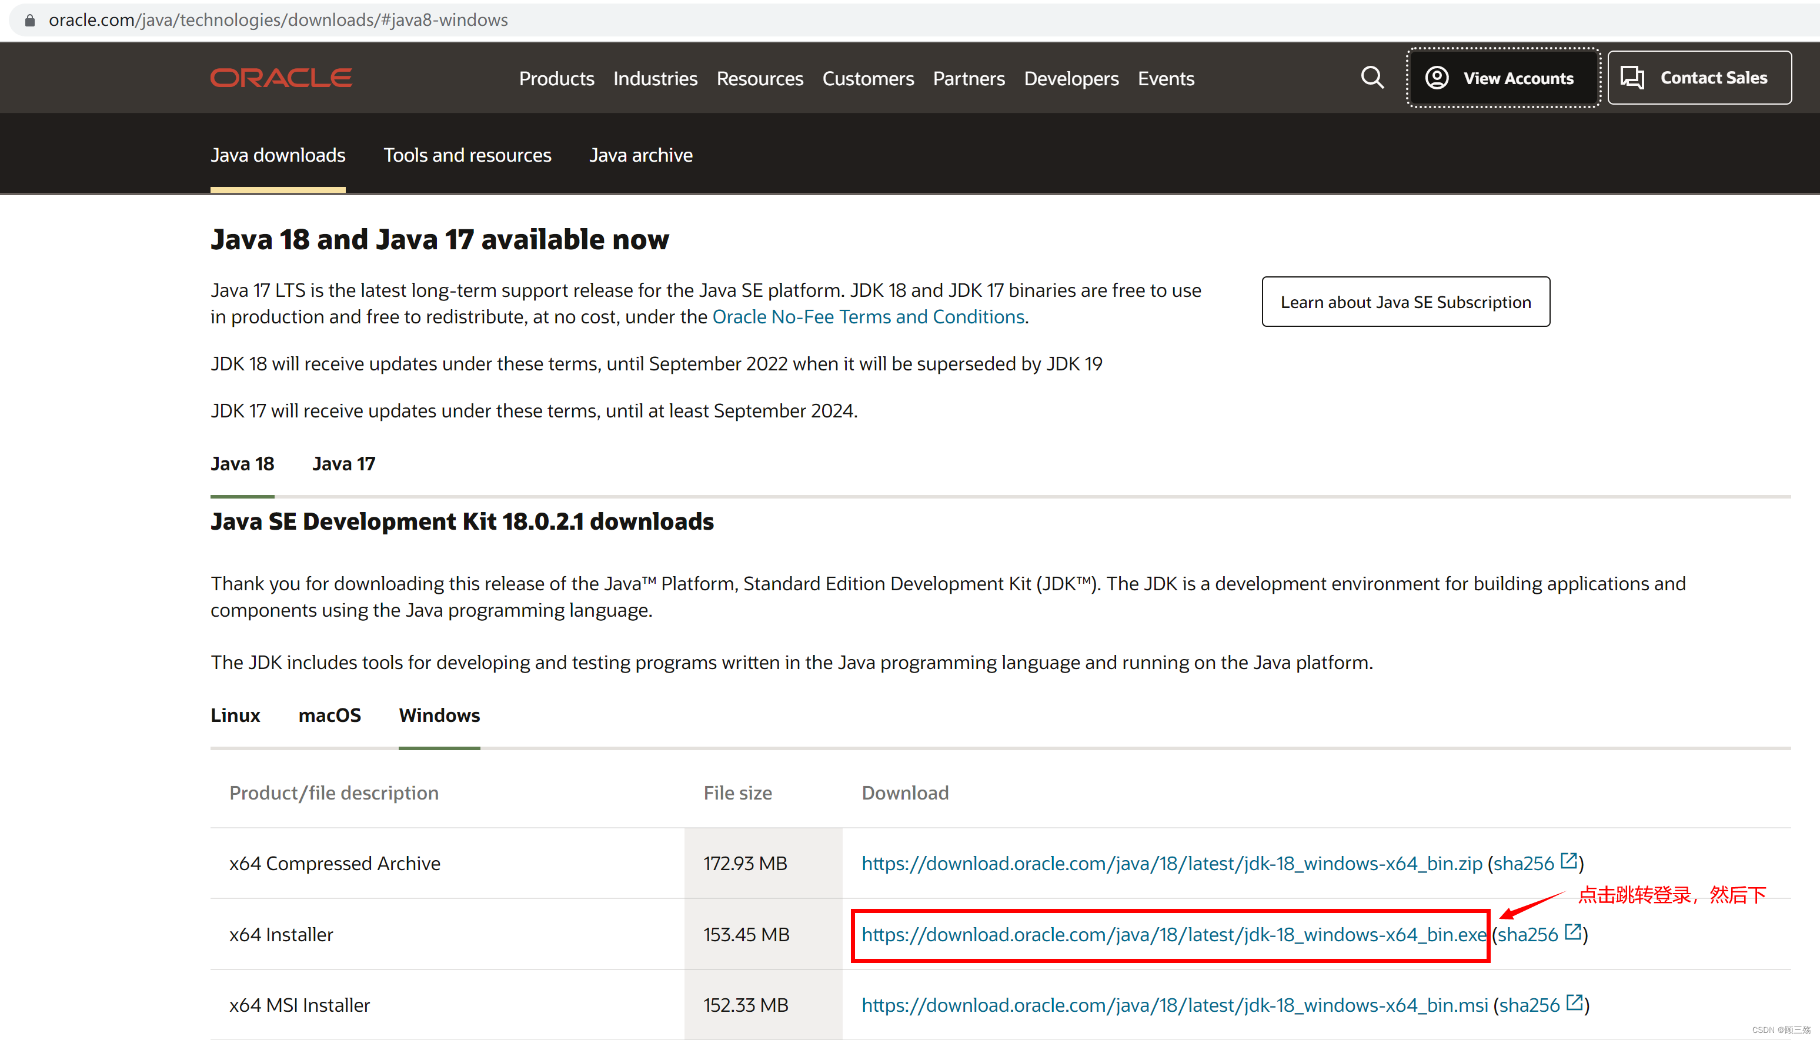Click the search icon in the navigation bar
The width and height of the screenshot is (1820, 1040).
[1371, 79]
